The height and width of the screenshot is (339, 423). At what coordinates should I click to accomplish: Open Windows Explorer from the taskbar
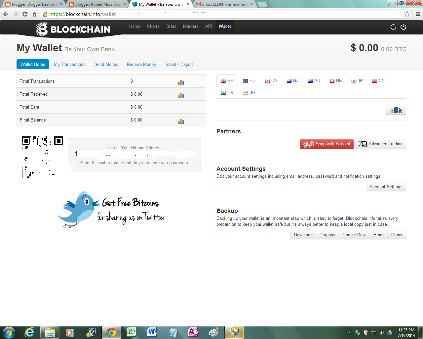tap(50, 332)
